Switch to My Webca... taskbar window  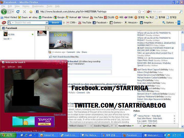click(90, 135)
